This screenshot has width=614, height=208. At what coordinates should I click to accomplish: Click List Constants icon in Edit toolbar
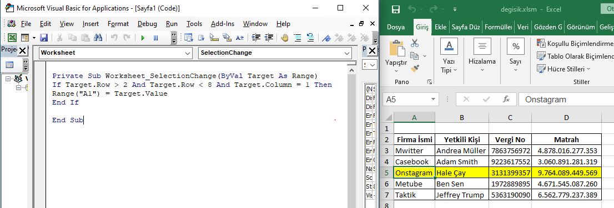pyautogui.click(x=202, y=38)
